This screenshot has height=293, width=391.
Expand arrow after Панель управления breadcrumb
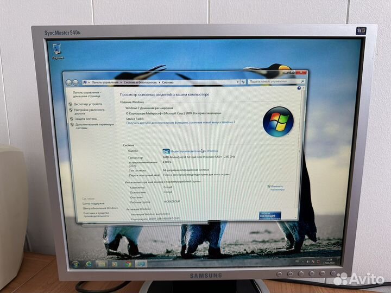pos(121,82)
